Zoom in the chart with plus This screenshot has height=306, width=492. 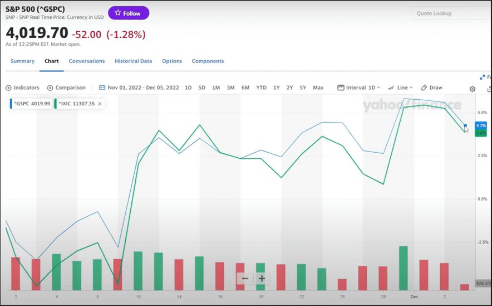[262, 279]
